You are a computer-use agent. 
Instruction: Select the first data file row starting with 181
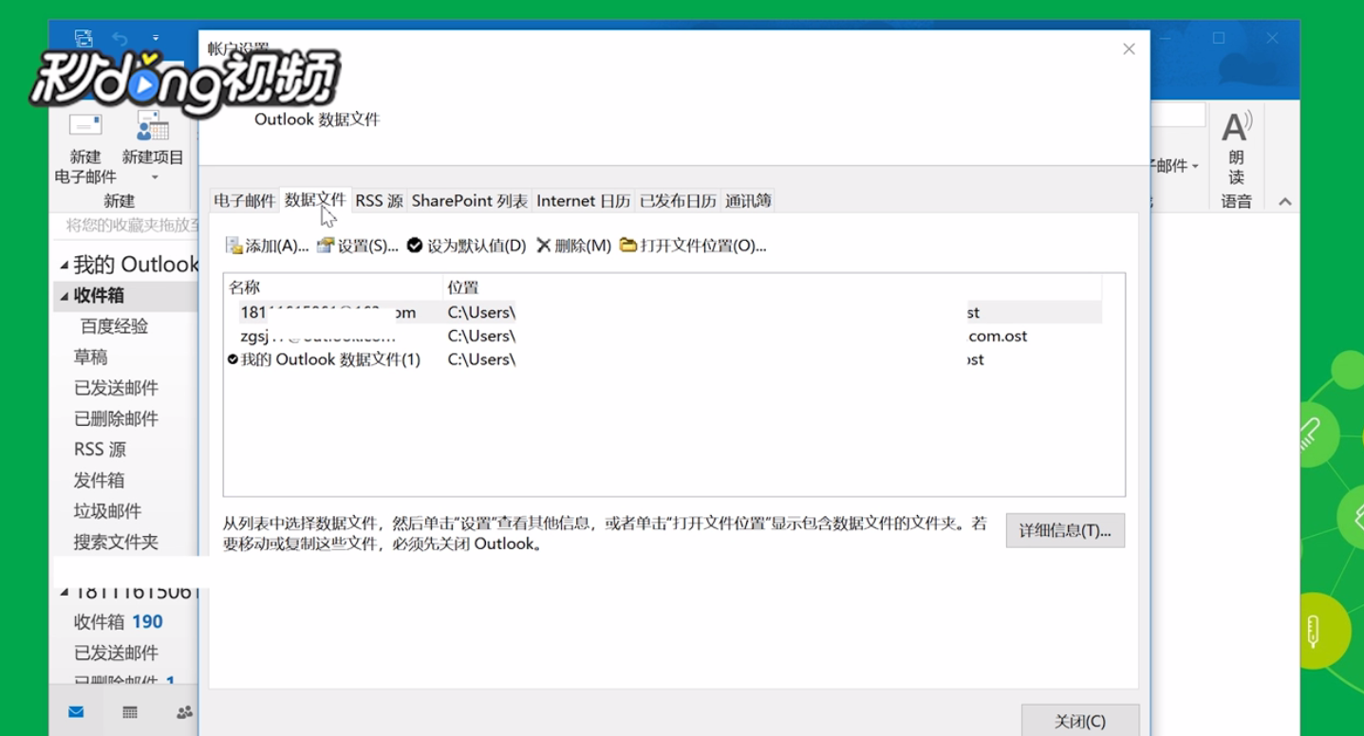(663, 312)
